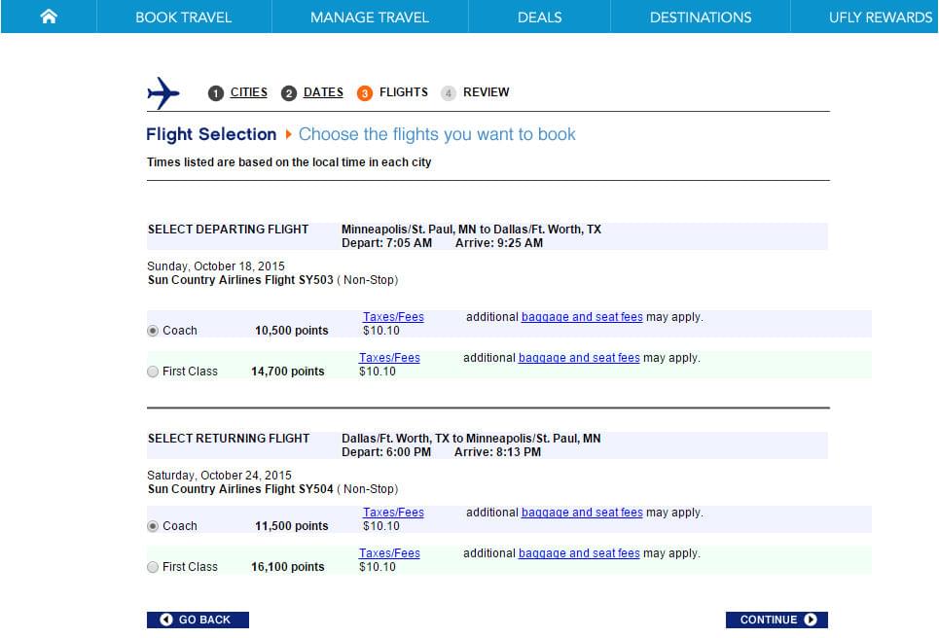Click the Flight Selection heading

point(211,134)
